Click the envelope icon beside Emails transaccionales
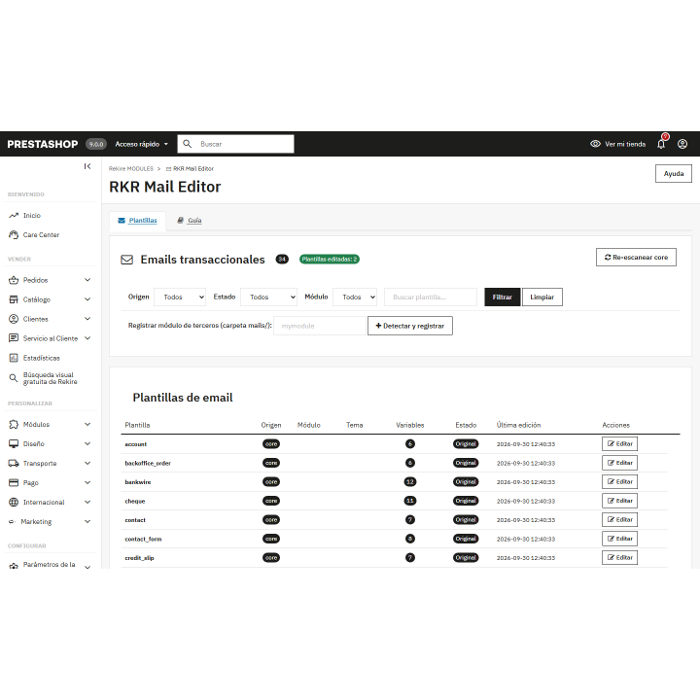700x700 pixels. click(126, 260)
